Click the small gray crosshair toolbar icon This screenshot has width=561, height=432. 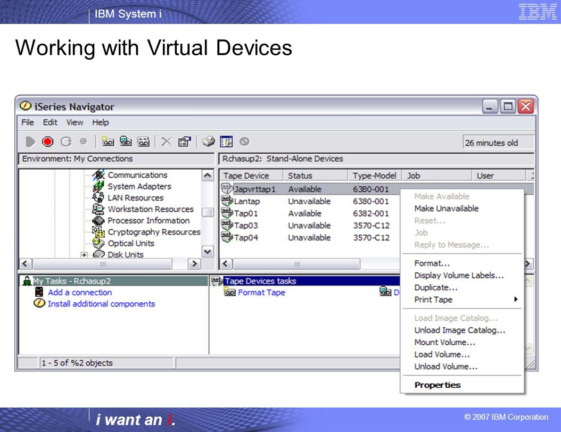tap(84, 142)
